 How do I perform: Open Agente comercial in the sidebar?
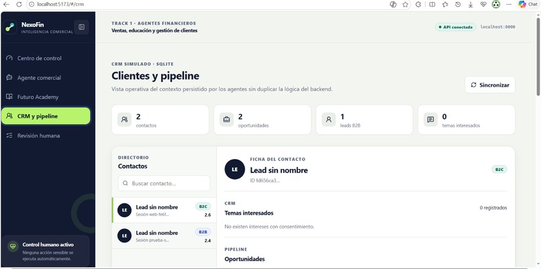pos(46,78)
